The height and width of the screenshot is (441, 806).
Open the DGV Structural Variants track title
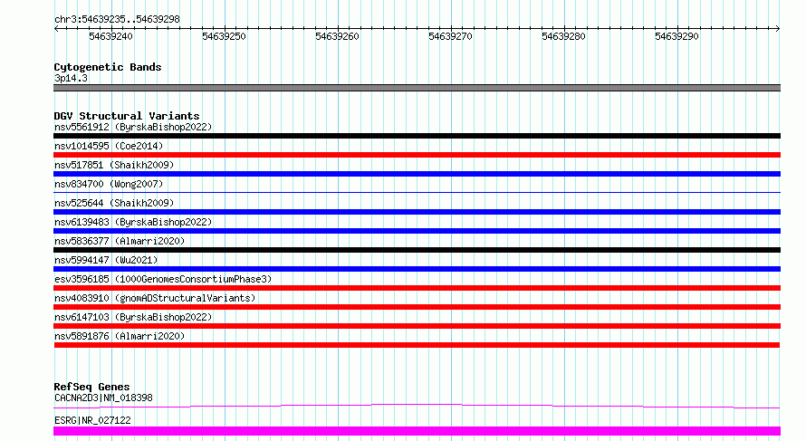click(x=127, y=116)
